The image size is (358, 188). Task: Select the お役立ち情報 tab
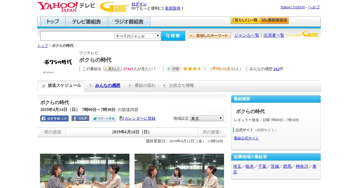178,86
